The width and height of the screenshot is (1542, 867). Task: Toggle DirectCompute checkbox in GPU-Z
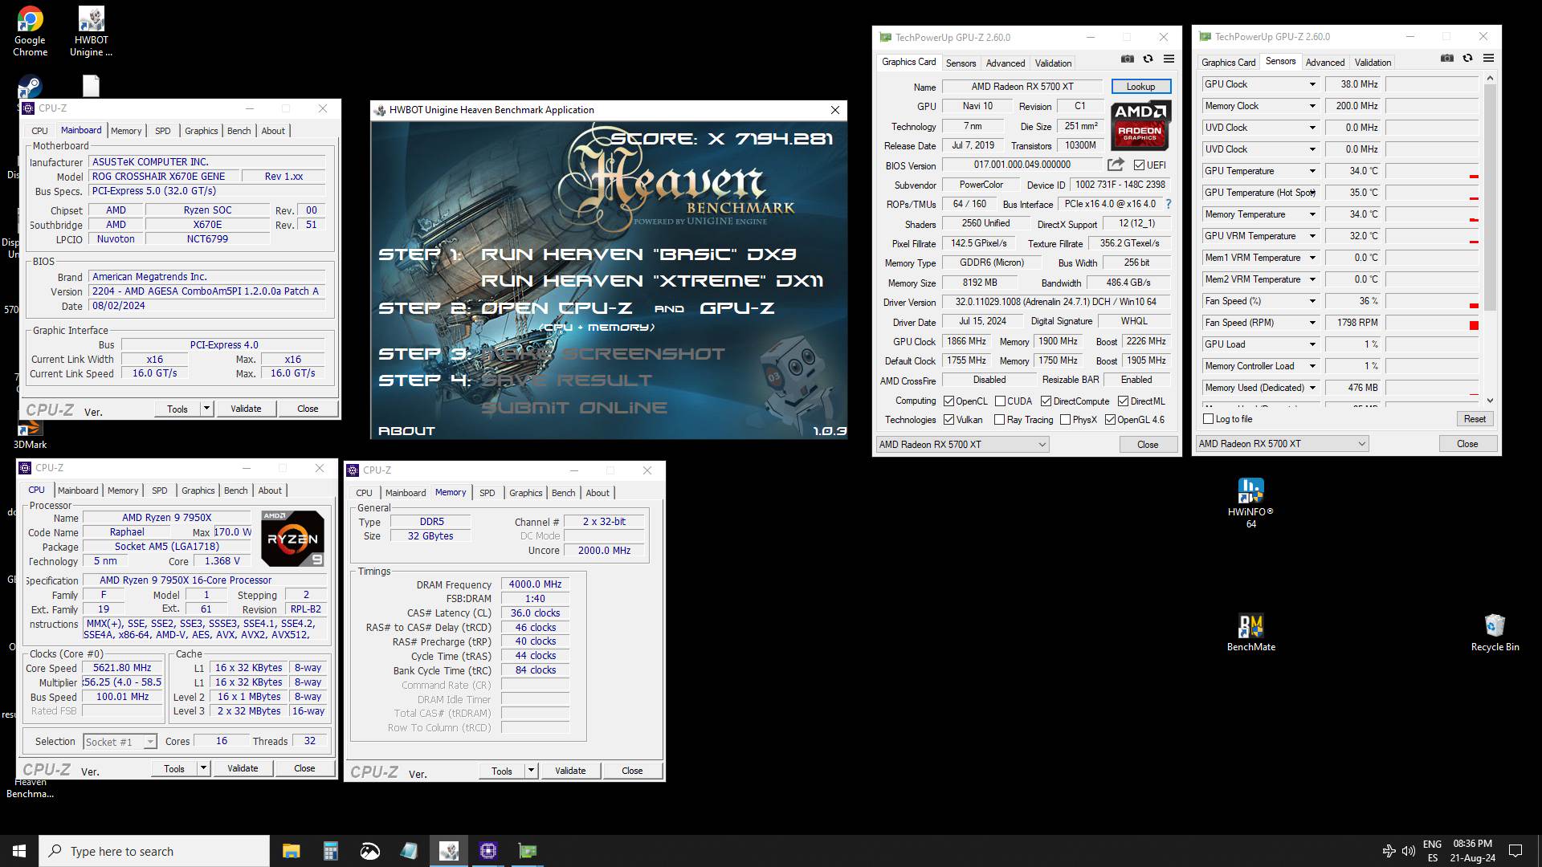(x=1046, y=401)
